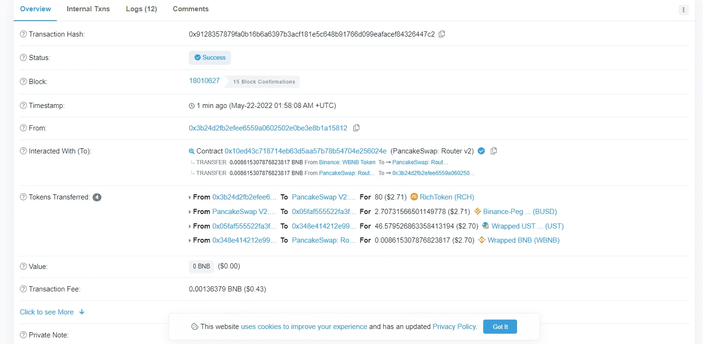Open From 0x3b24d2fb2efee6... in RichToken row
Viewport: 703px width, 344px height.
click(x=245, y=197)
